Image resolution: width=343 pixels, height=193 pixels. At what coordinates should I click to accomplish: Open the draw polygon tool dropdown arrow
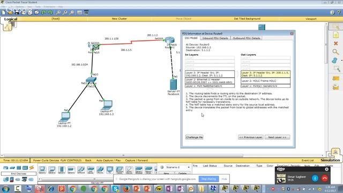point(341,61)
